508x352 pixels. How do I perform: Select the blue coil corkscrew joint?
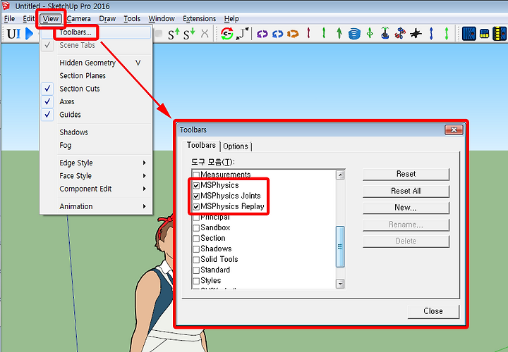pyautogui.click(x=354, y=34)
